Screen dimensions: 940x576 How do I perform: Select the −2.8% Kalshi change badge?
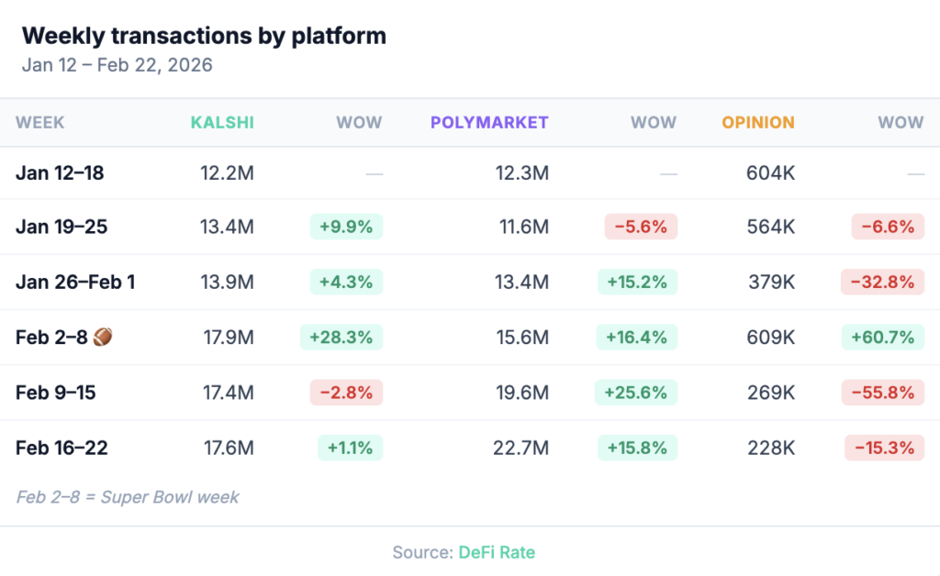click(345, 393)
